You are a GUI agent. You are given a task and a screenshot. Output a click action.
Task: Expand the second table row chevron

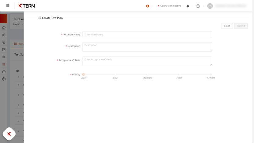(x=19, y=85)
